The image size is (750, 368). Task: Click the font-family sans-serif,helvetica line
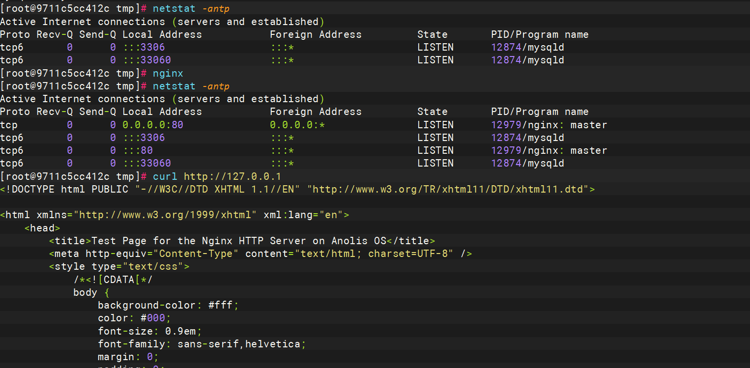point(202,343)
